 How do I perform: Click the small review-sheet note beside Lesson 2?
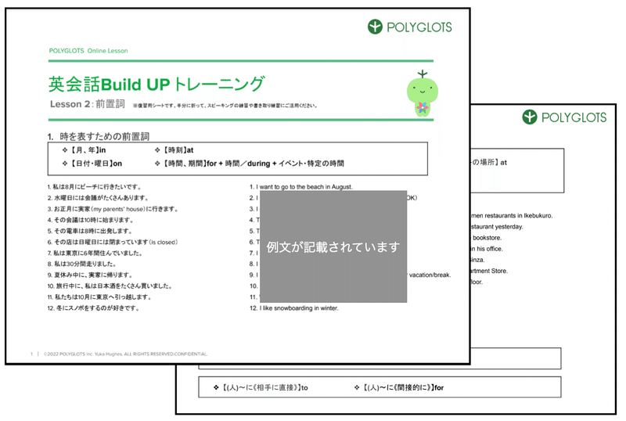225,106
